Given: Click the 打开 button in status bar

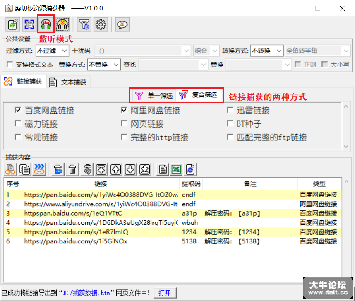Looking at the screenshot, I should (x=165, y=293).
